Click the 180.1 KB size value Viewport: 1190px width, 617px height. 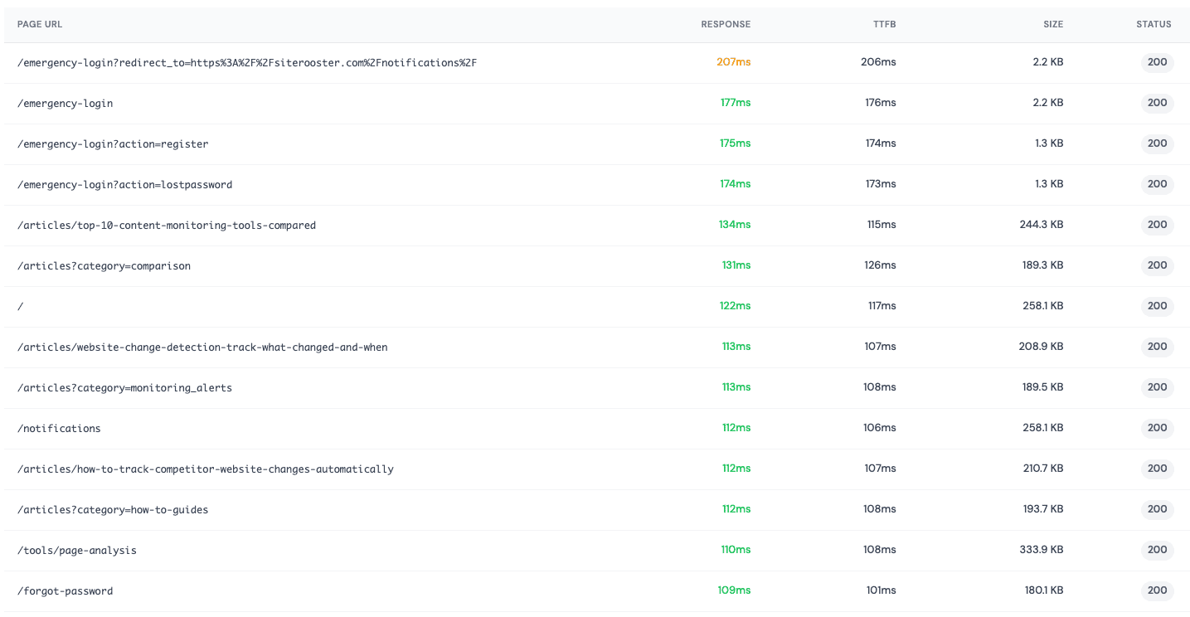point(1044,590)
